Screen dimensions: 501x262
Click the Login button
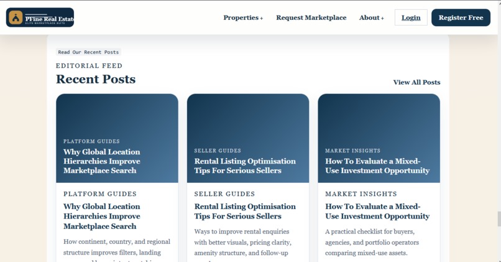pos(411,17)
